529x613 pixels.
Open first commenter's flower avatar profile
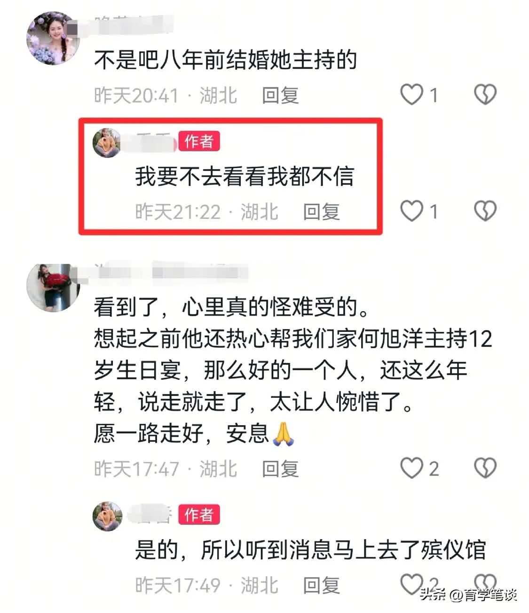(x=53, y=38)
